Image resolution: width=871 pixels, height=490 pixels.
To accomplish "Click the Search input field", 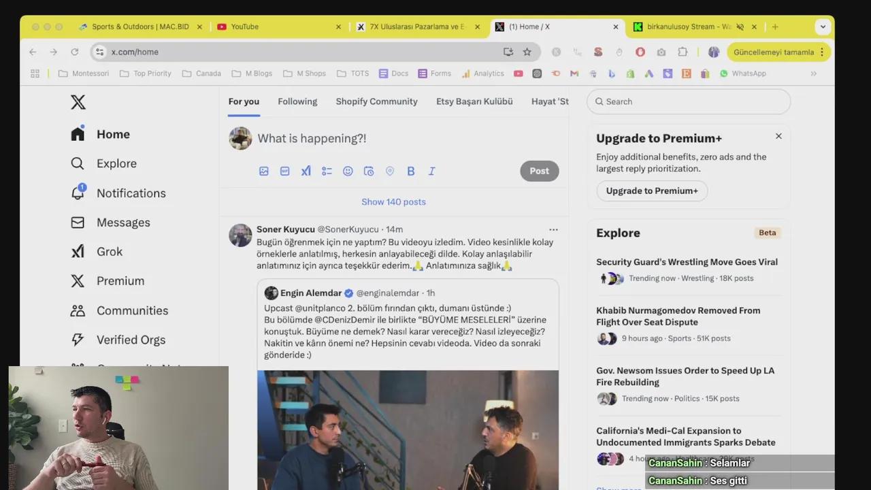I will (689, 101).
